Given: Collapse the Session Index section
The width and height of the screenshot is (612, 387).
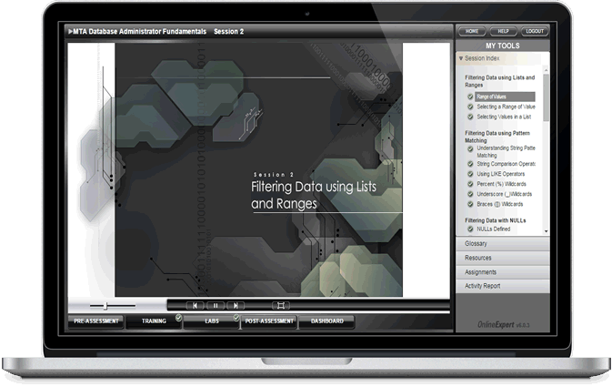Looking at the screenshot, I should [x=480, y=58].
